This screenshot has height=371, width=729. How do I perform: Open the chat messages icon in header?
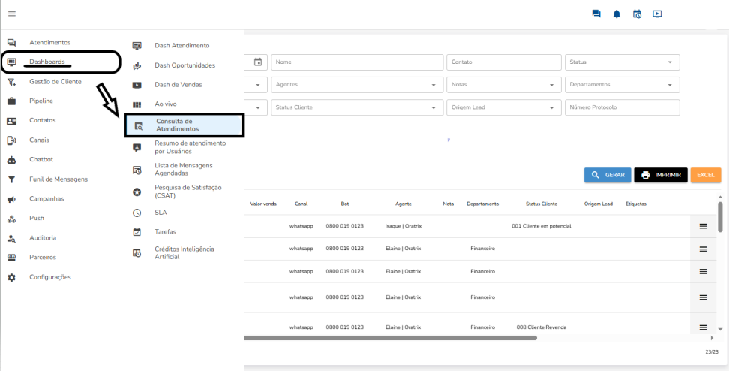click(x=596, y=14)
